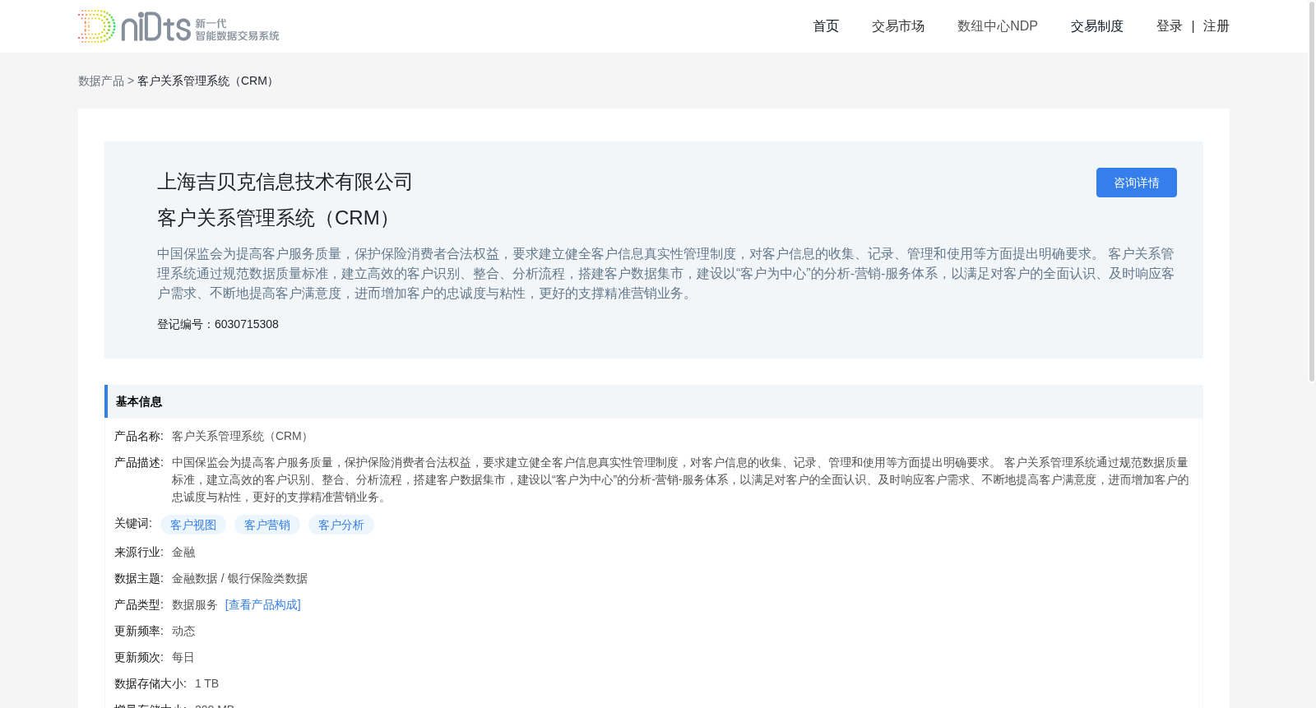Screen dimensions: 1316x708
Task: Go to 数纽中心NDP
Action: tap(998, 26)
